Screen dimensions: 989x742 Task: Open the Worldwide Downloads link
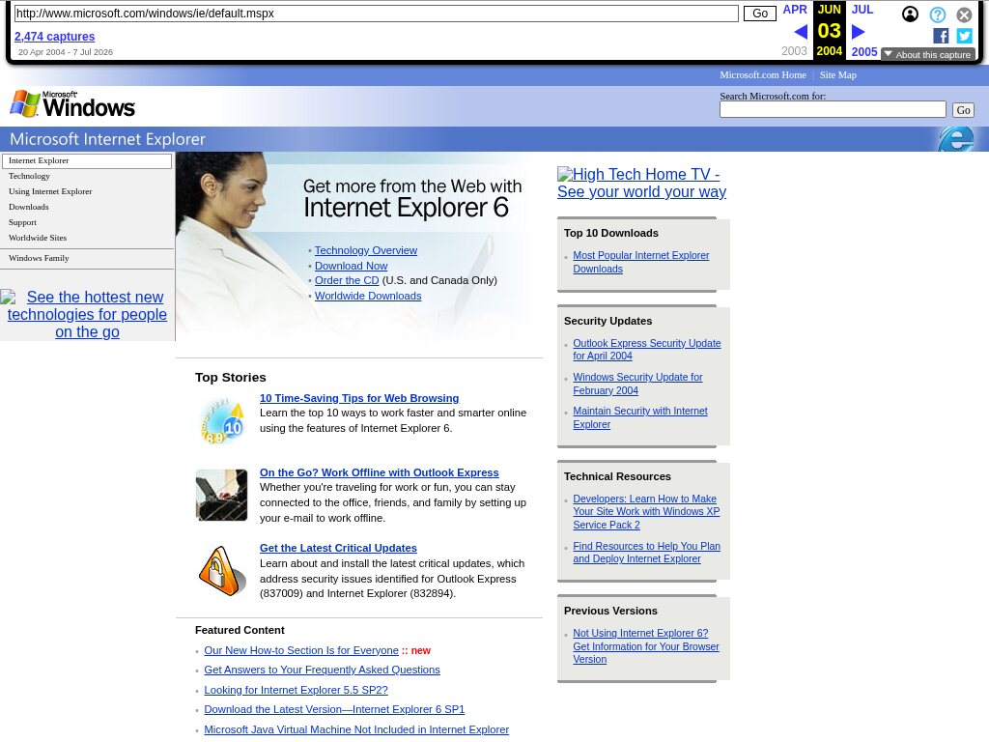coord(368,296)
